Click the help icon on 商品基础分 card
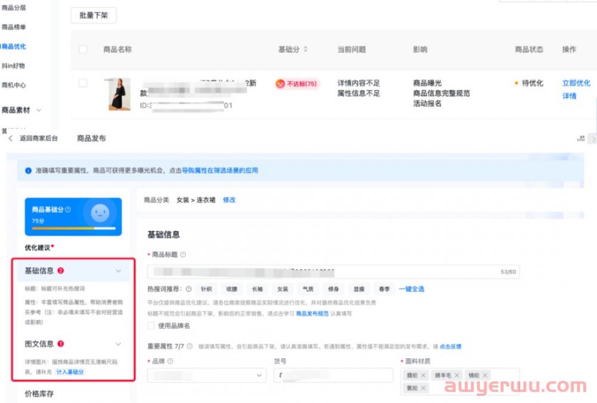This screenshot has width=597, height=403. (68, 210)
